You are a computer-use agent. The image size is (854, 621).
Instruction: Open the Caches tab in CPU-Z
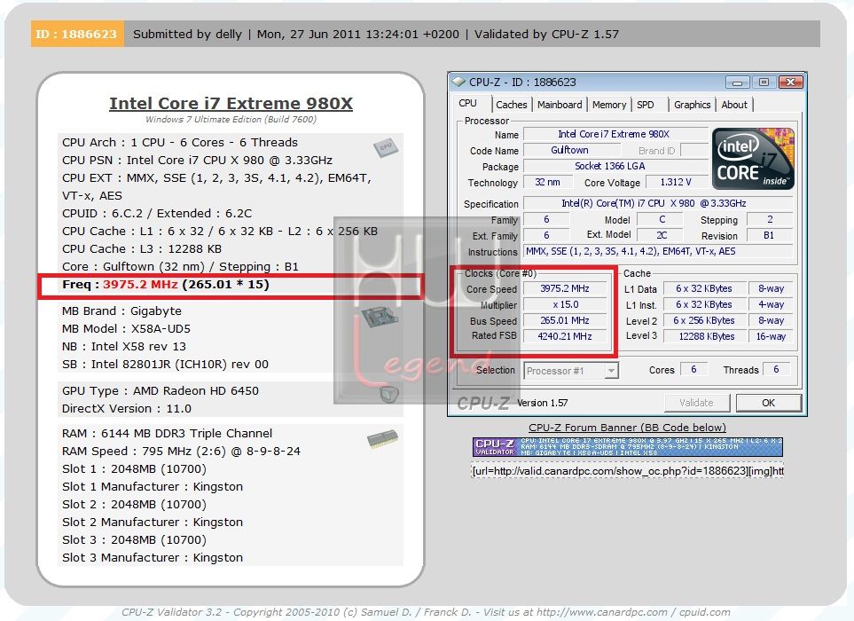(511, 105)
